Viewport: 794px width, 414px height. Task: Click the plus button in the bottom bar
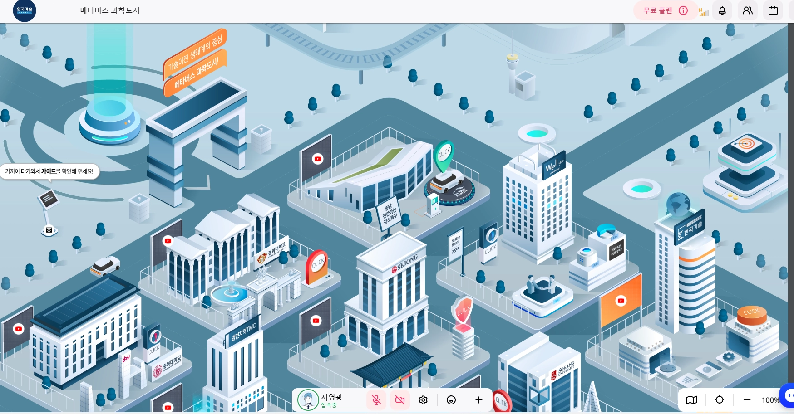tap(479, 400)
